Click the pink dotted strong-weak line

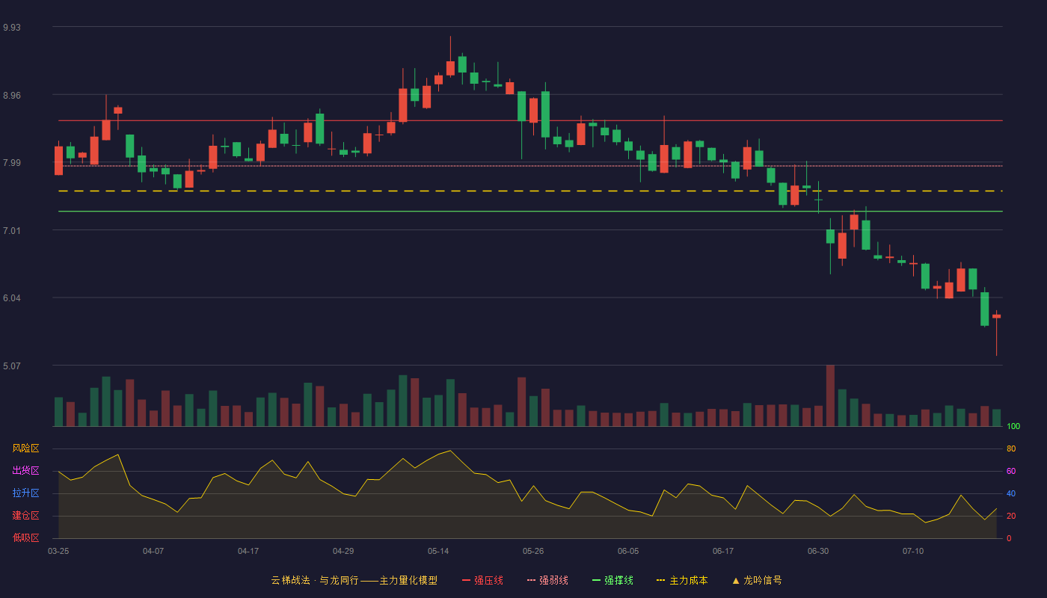[530, 166]
